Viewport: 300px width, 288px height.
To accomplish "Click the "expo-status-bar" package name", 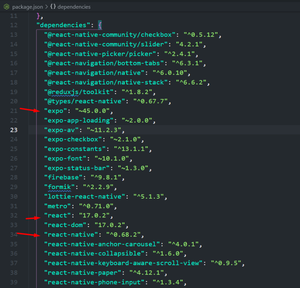I will (77, 168).
